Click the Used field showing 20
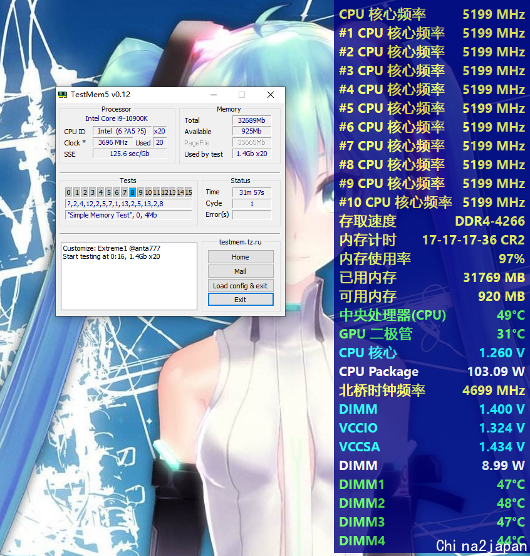Viewport: 530px width, 556px height. [159, 142]
